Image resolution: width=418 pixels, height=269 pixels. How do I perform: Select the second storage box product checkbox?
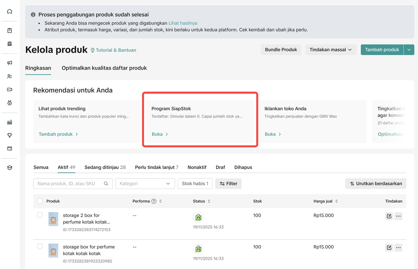pos(40,246)
